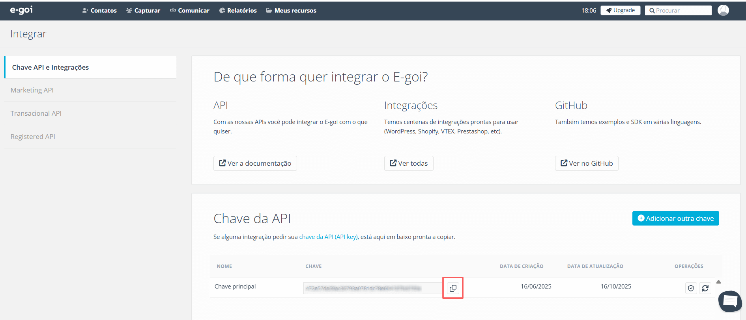Open the Capturar menu
This screenshot has height=320, width=746.
tap(143, 11)
